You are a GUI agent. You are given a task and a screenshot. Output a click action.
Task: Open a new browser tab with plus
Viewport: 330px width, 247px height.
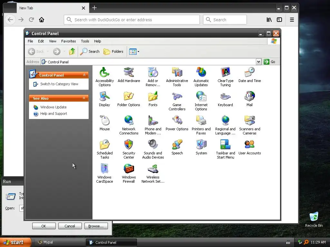click(x=94, y=8)
